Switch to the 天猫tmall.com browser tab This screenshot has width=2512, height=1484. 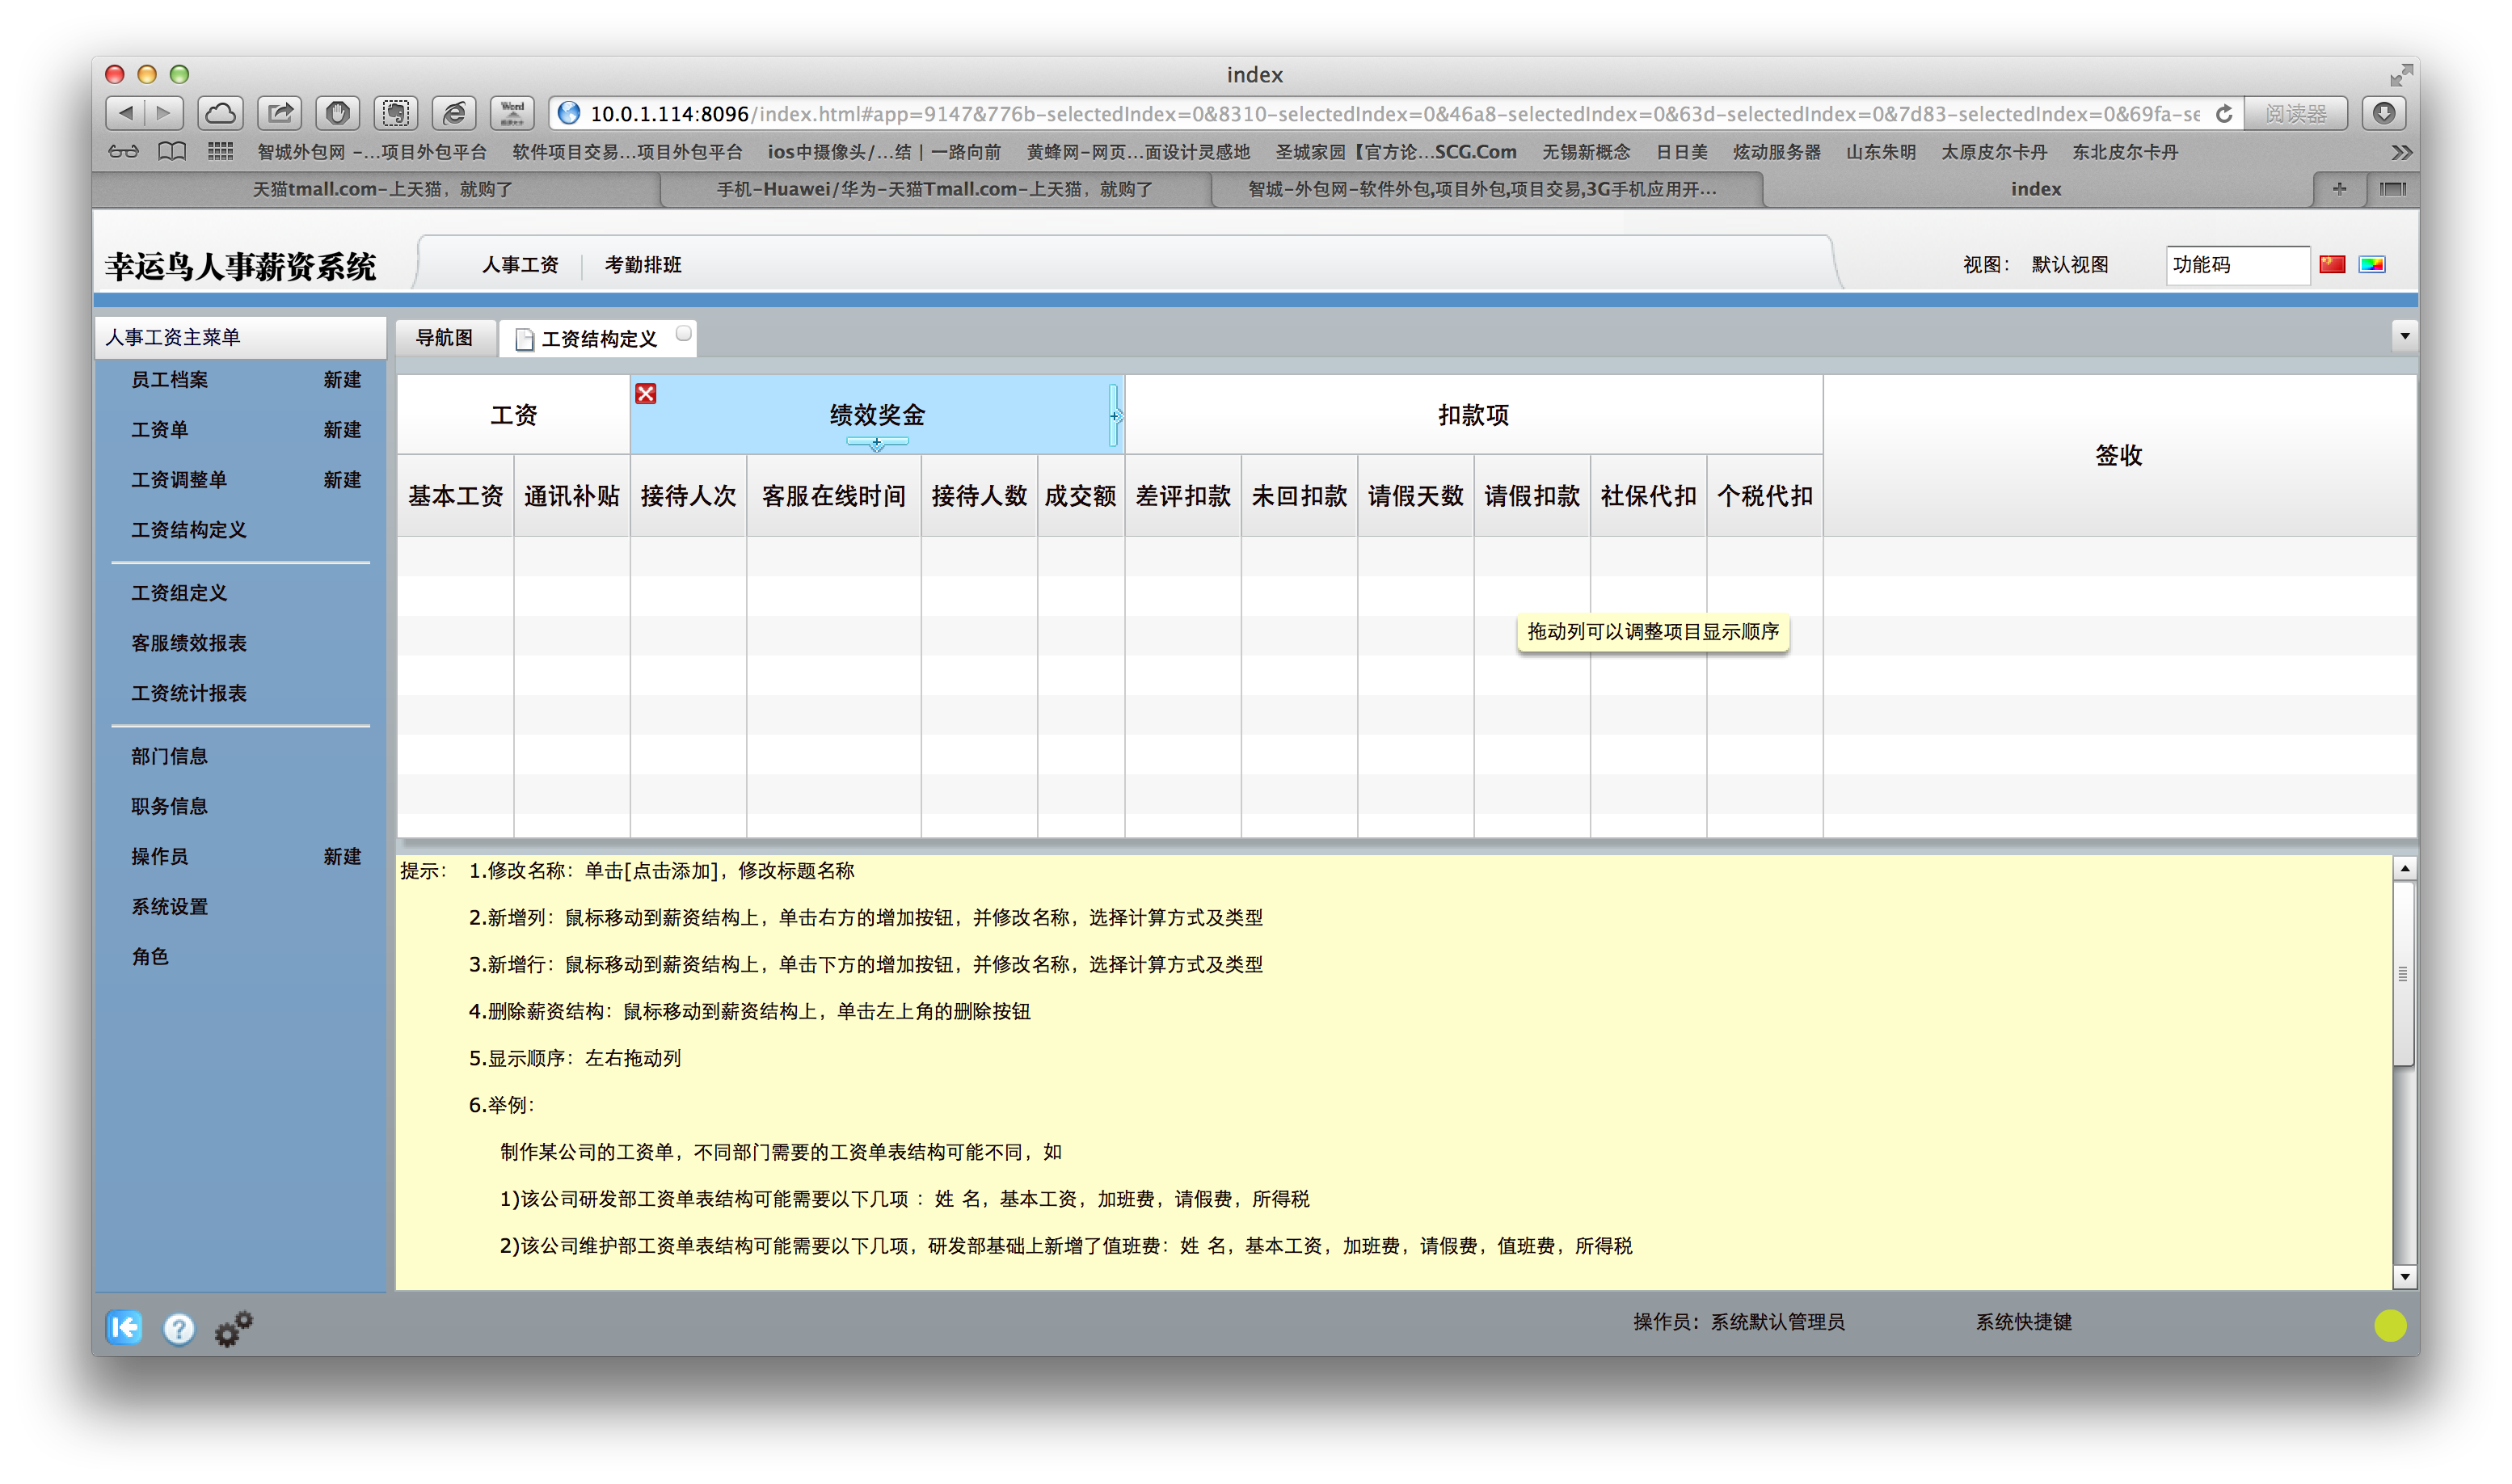381,189
